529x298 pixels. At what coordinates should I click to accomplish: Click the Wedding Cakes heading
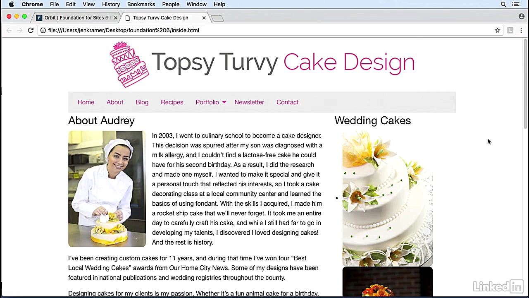pyautogui.click(x=373, y=120)
